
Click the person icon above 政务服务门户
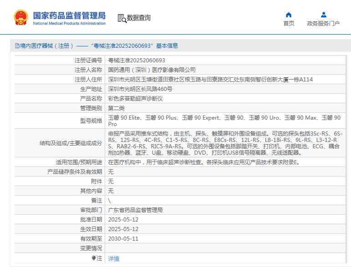coord(323,15)
